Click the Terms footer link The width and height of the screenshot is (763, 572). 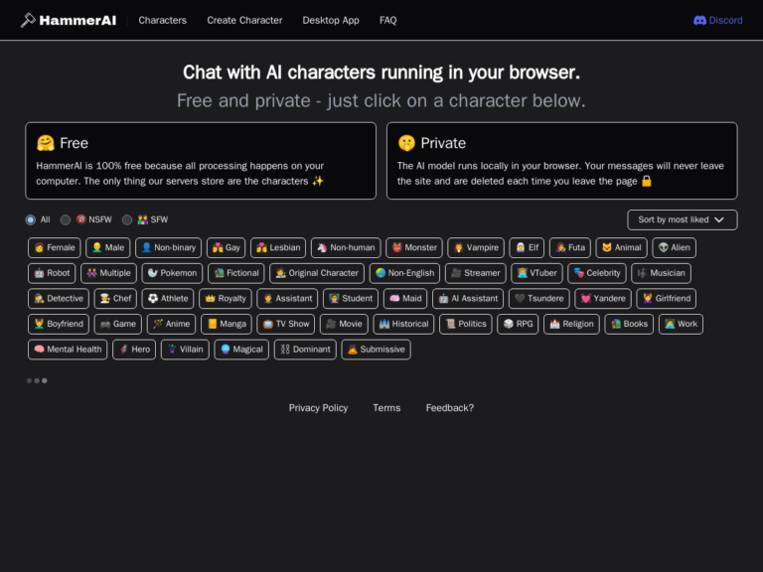[386, 408]
